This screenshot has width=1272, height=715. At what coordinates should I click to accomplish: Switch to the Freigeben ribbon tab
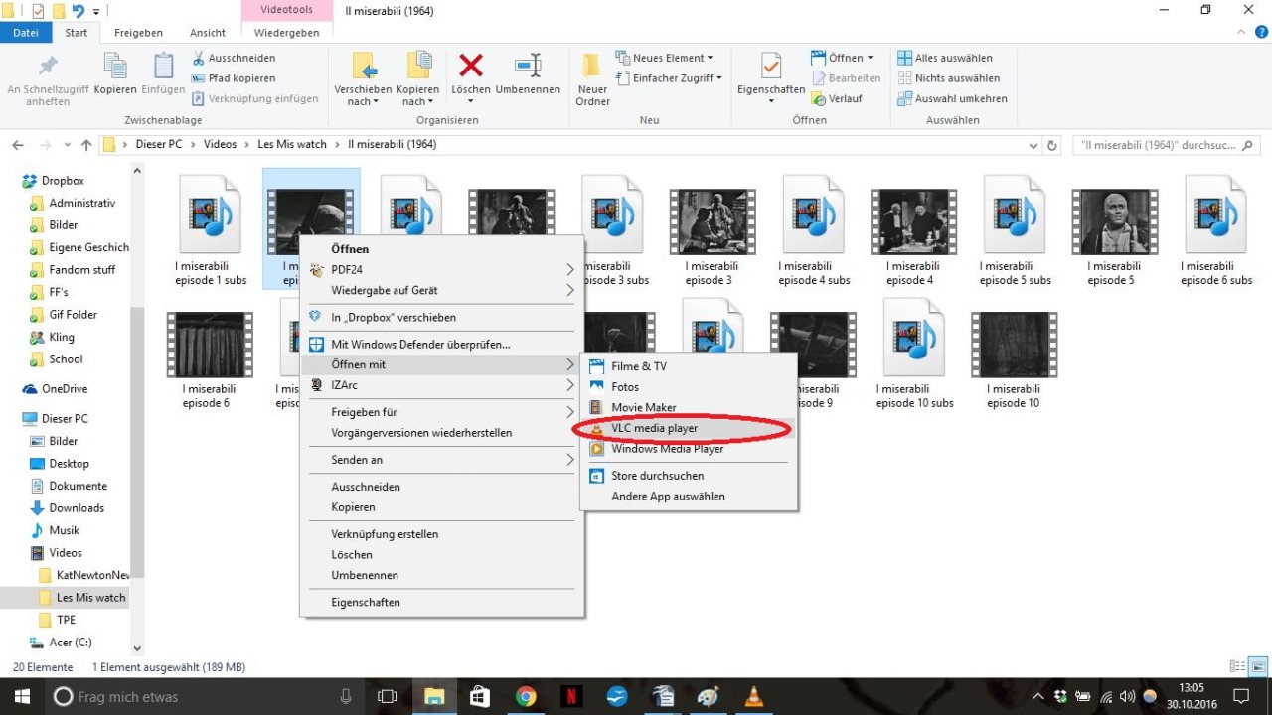click(138, 33)
